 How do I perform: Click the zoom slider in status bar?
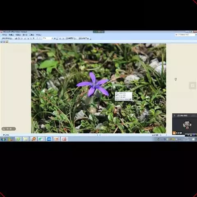[163, 135]
